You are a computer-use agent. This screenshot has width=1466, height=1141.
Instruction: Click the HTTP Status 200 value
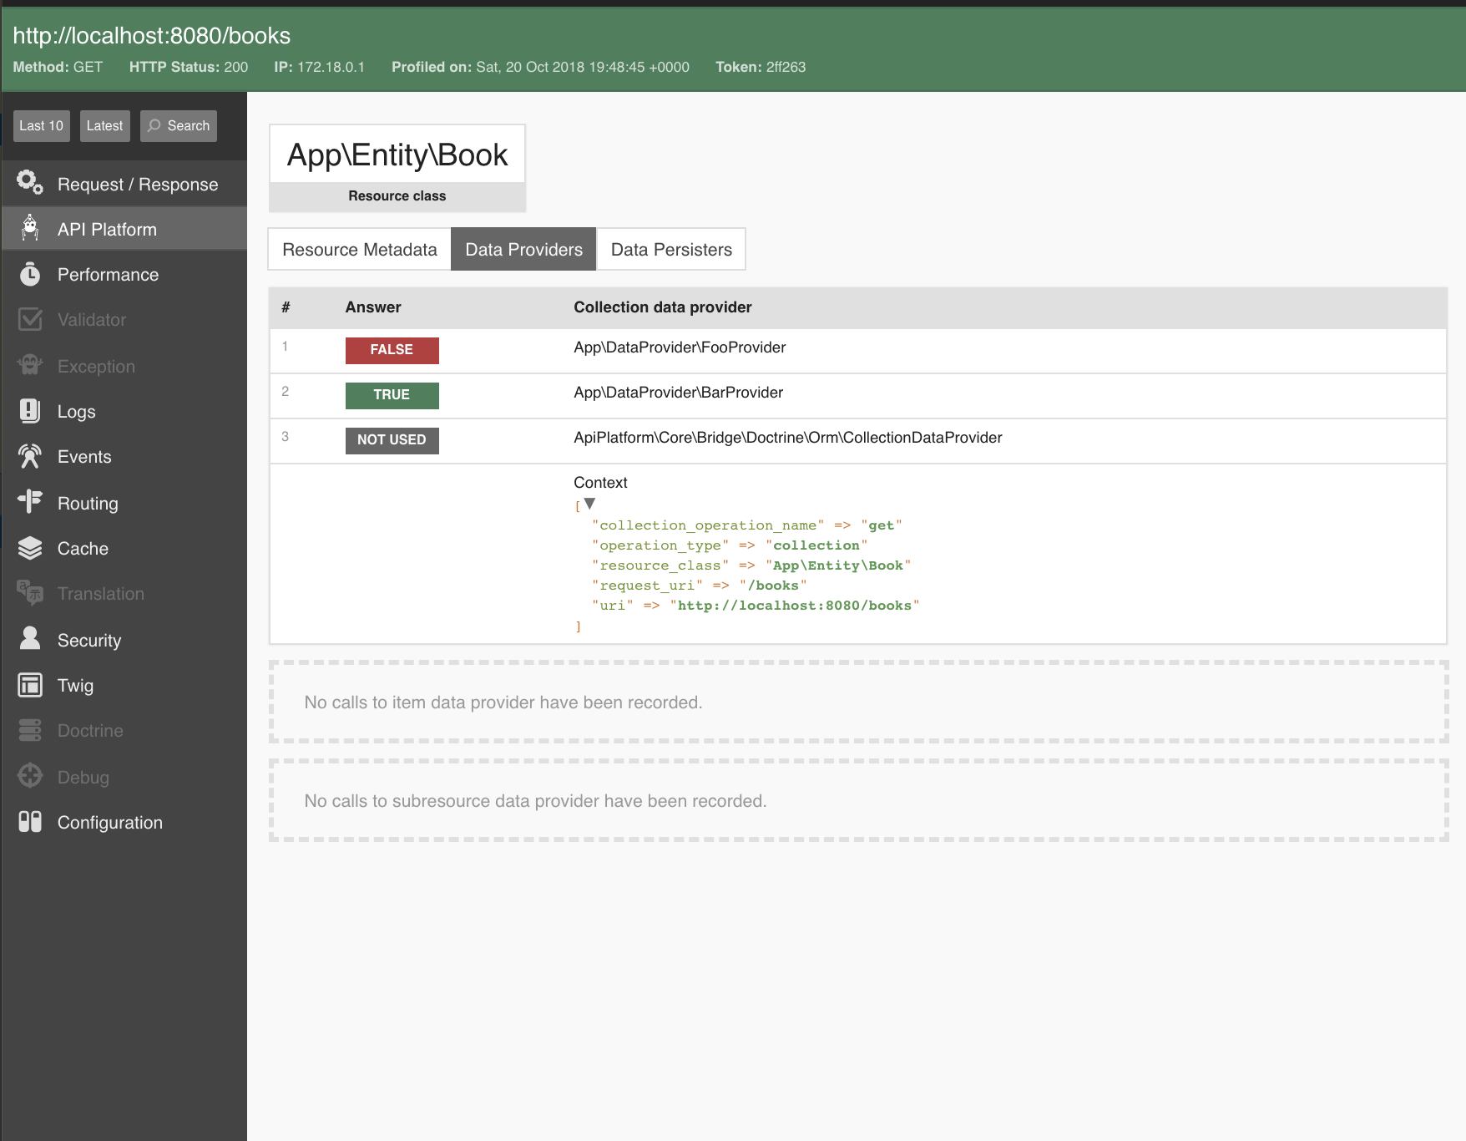235,67
